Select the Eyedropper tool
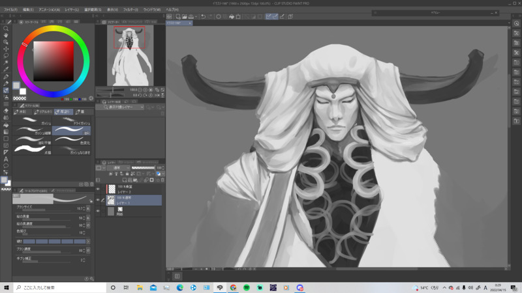Screen dimensions: 522x293 click(6, 69)
